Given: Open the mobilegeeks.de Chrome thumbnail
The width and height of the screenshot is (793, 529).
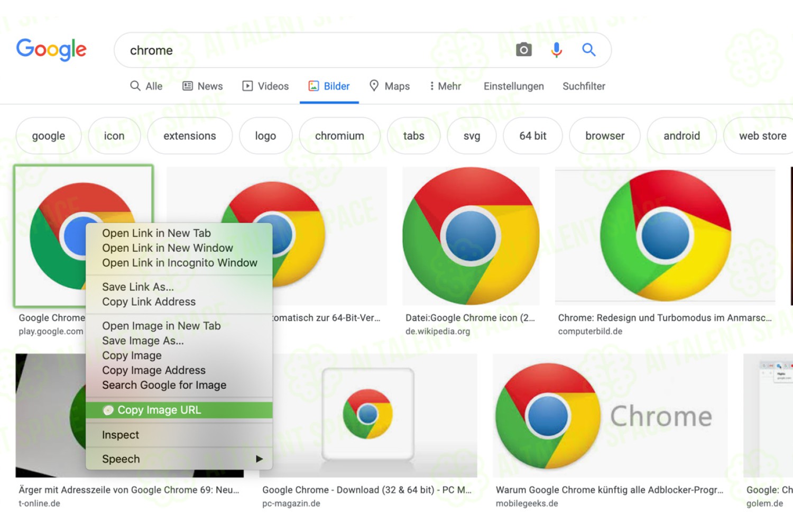Looking at the screenshot, I should pos(610,416).
